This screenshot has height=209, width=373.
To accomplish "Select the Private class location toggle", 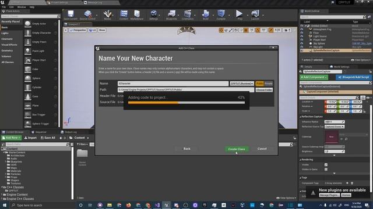I will tap(268, 84).
